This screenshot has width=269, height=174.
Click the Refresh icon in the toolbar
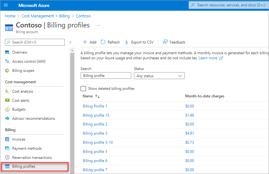pos(103,42)
